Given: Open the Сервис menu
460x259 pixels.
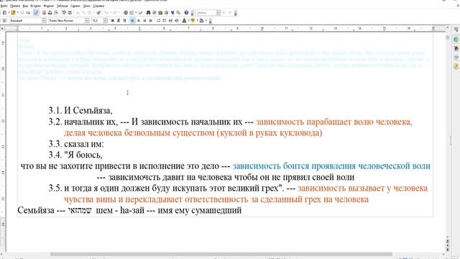Looking at the screenshot, I should point(75,6).
